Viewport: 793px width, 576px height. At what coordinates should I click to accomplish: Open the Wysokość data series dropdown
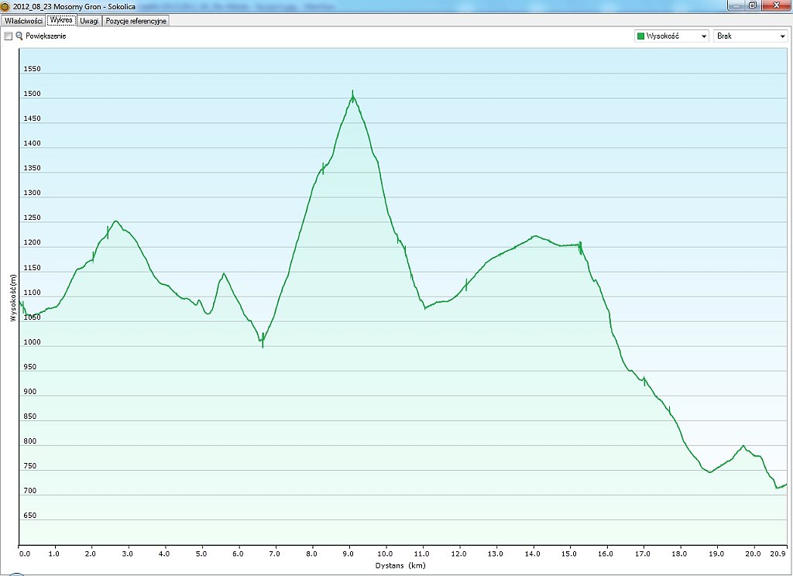pyautogui.click(x=671, y=36)
